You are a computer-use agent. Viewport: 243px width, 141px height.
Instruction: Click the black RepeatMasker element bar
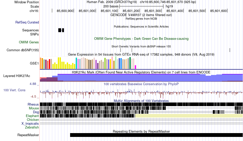click(x=156, y=135)
